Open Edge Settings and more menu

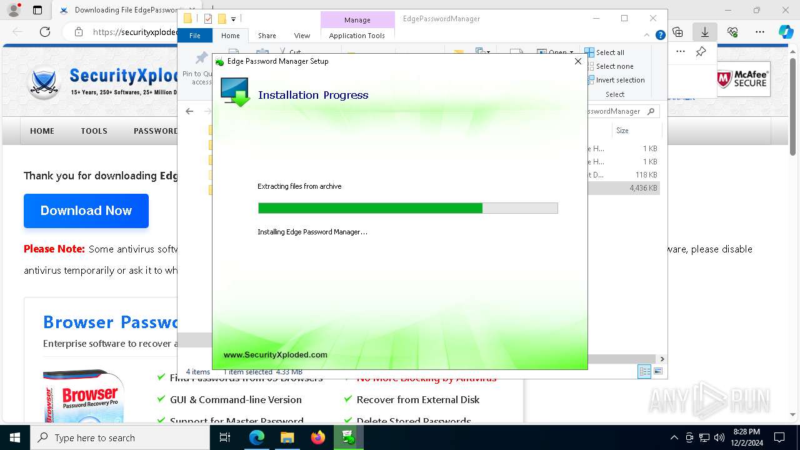pos(760,32)
